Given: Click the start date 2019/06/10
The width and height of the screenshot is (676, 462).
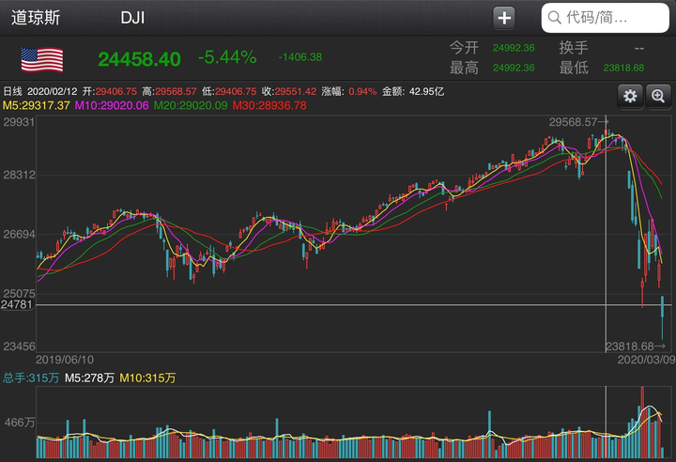Looking at the screenshot, I should [x=65, y=360].
